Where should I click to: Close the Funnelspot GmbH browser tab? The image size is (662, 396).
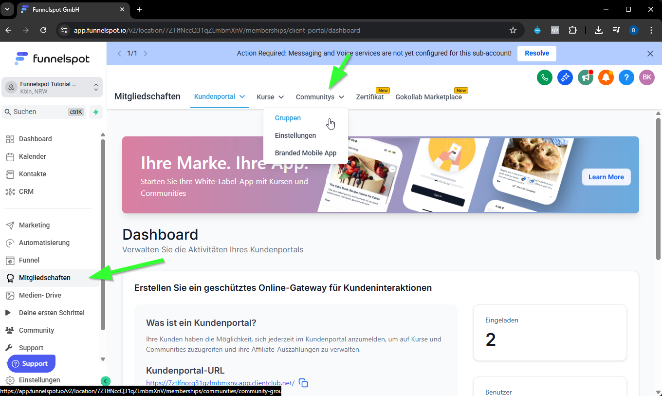pyautogui.click(x=122, y=9)
